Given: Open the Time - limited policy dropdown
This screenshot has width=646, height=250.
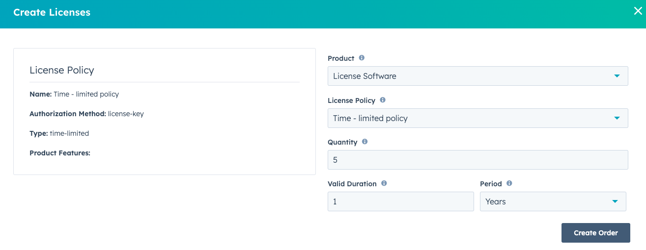Looking at the screenshot, I should coord(472,118).
